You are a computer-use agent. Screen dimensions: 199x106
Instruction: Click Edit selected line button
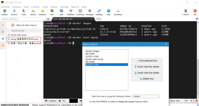pyautogui.click(x=147, y=61)
